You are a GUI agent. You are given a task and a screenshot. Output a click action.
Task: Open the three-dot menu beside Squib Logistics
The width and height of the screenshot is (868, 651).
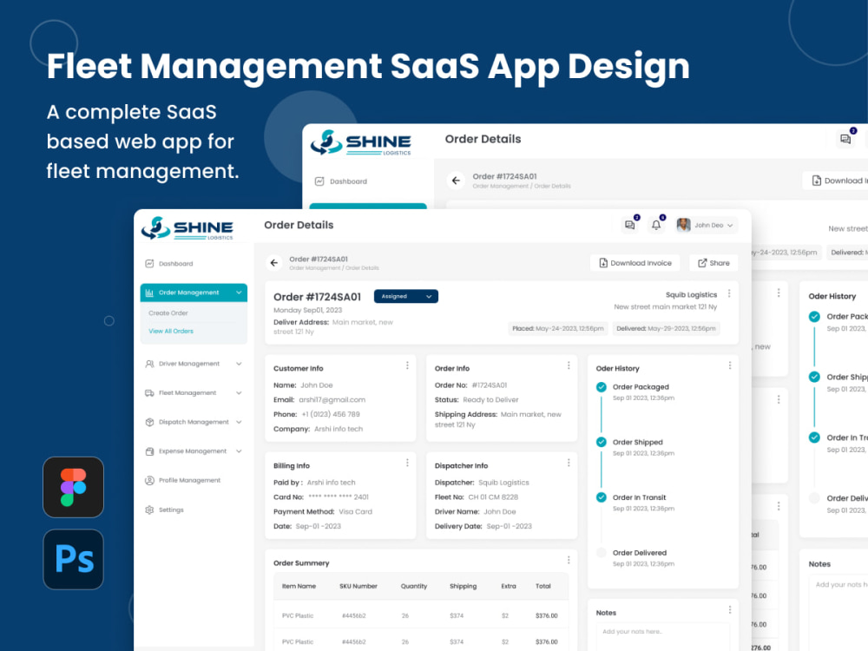(x=729, y=293)
